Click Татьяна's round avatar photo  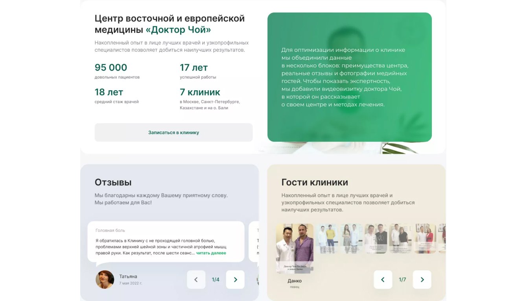[x=105, y=279]
